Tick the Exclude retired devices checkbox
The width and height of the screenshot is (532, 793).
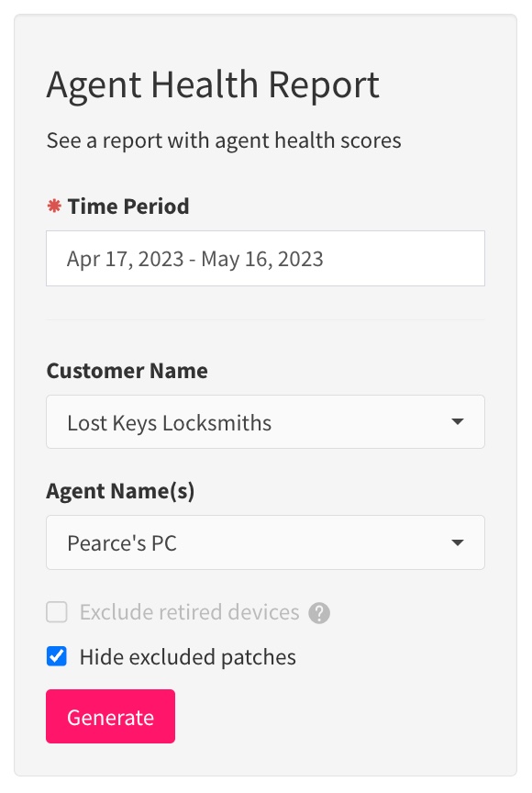[57, 612]
